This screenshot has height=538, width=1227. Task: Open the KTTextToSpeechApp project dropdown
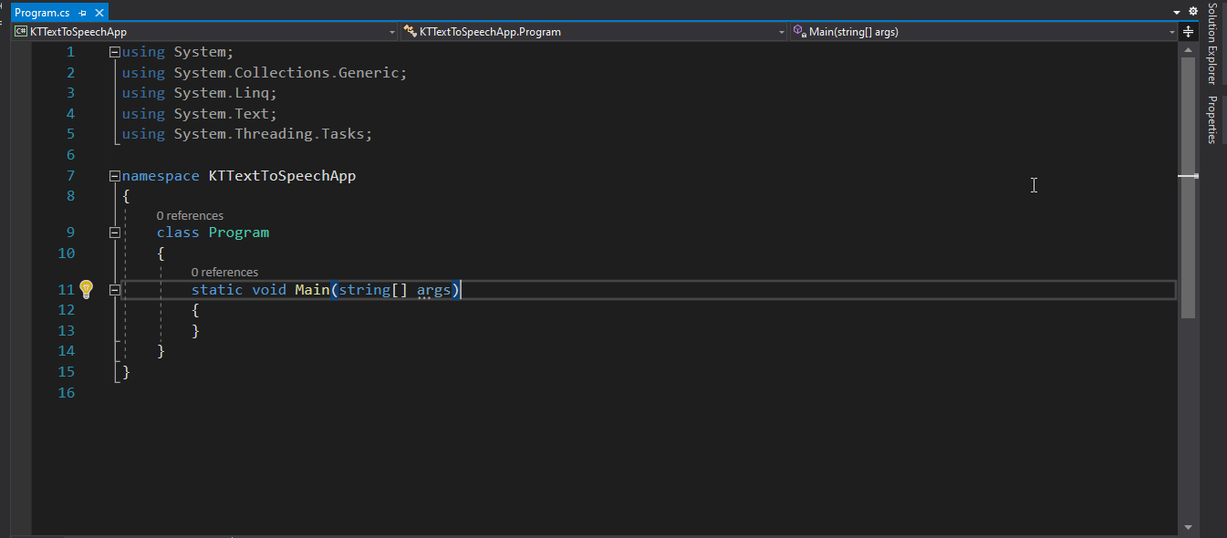tap(392, 32)
